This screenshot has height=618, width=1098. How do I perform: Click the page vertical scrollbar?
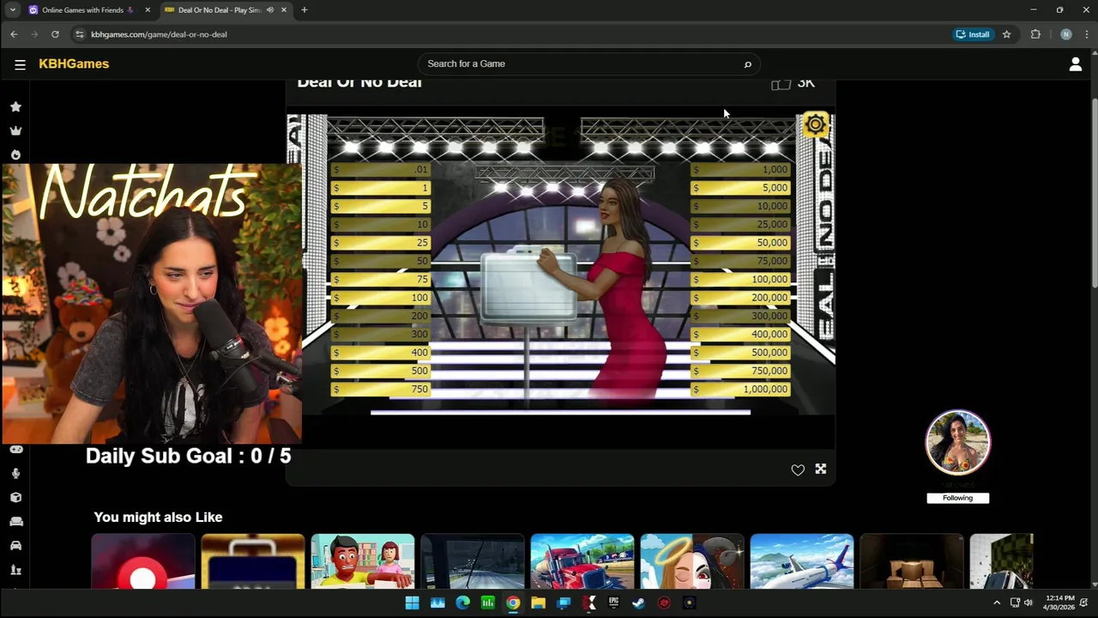coord(1093,193)
